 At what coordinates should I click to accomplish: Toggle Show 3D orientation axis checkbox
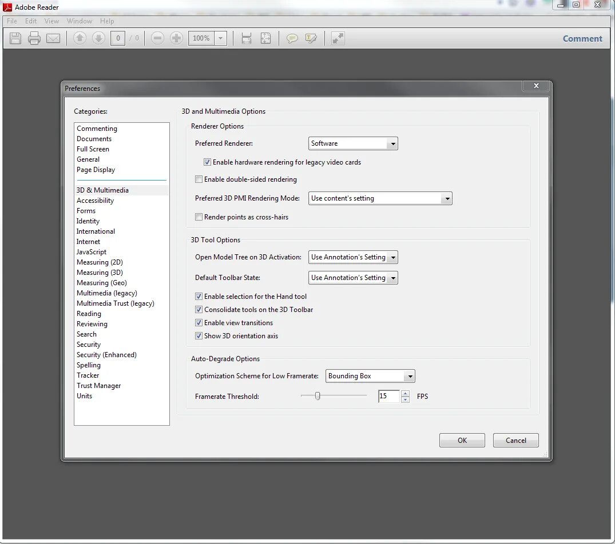pyautogui.click(x=199, y=335)
